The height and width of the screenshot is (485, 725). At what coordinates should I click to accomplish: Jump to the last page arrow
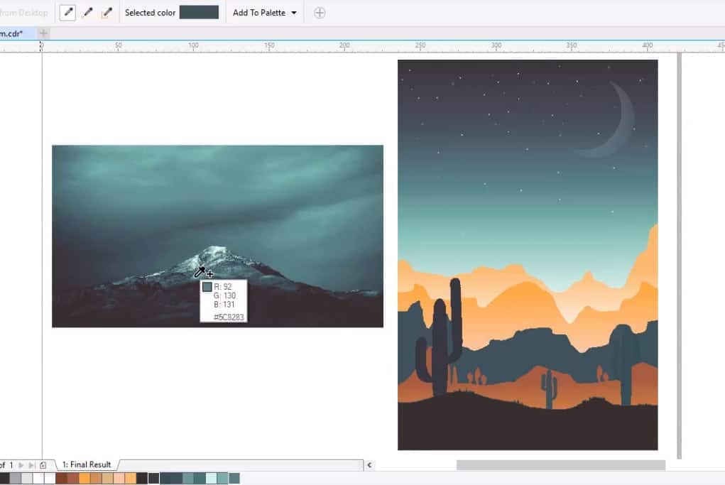[x=32, y=464]
